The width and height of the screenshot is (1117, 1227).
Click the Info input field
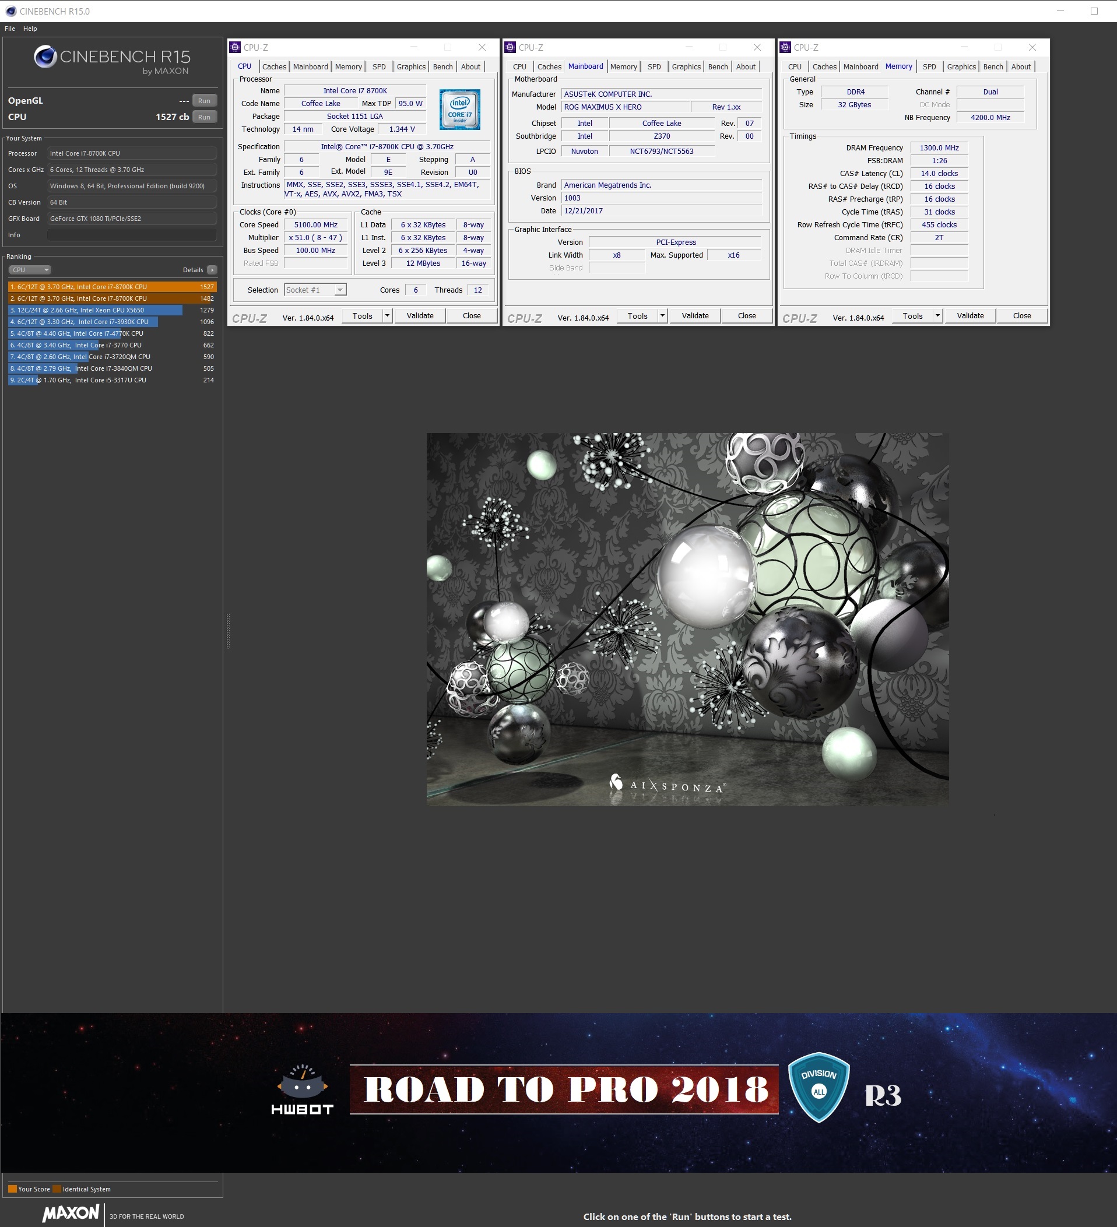pos(132,235)
